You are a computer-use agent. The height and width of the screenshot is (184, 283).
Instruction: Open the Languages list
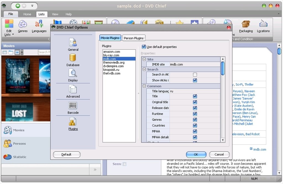click(39, 26)
